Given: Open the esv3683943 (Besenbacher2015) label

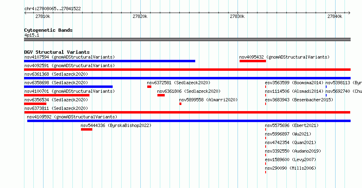Looking at the screenshot, I should 299,100.
